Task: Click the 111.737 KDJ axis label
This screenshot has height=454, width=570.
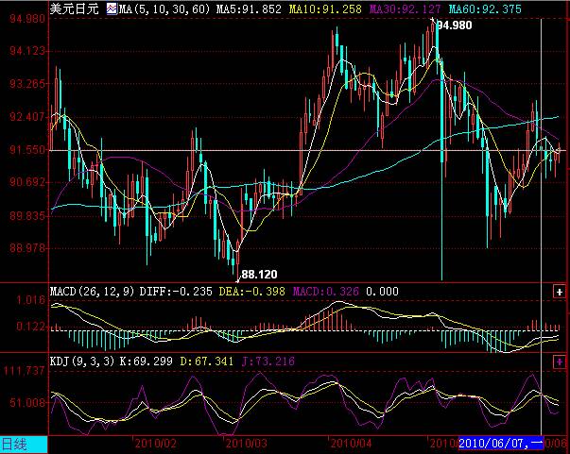Action: click(x=25, y=371)
